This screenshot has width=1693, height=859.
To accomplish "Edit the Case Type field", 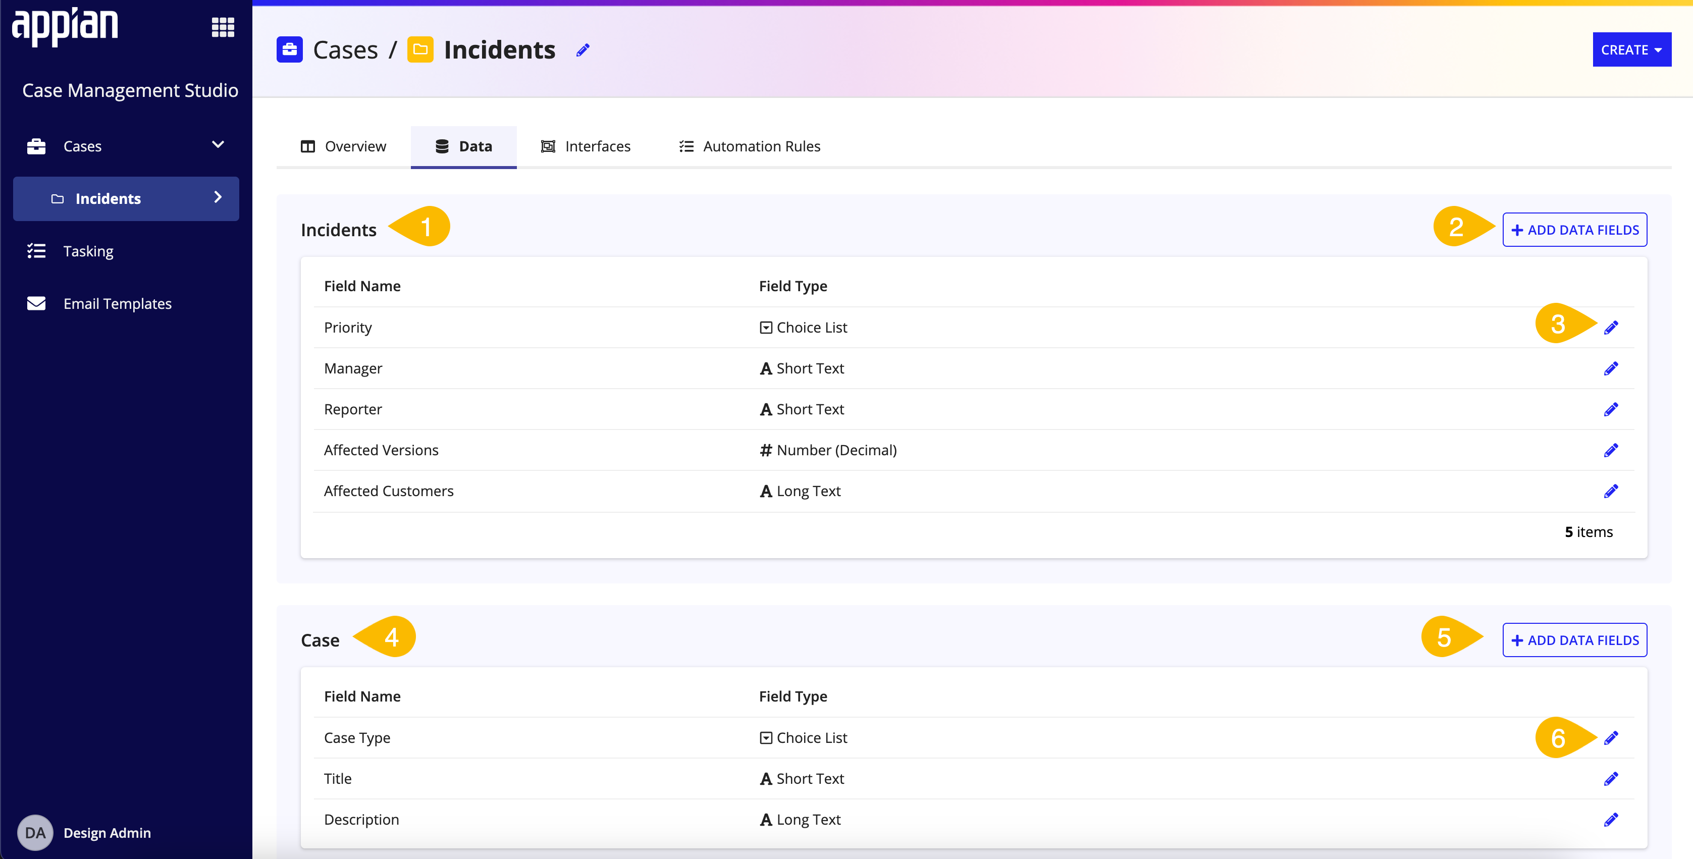I will [1611, 738].
